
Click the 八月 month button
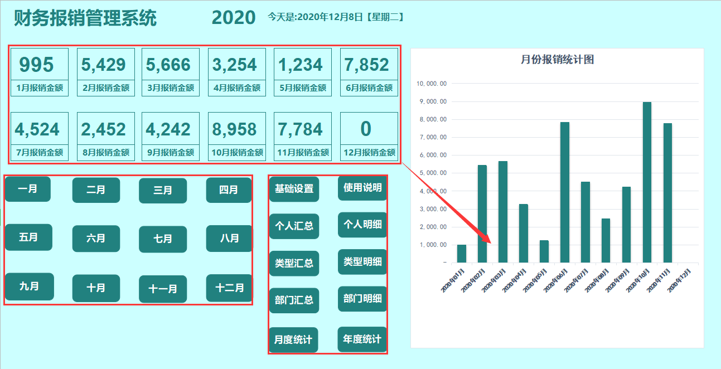[x=229, y=239]
